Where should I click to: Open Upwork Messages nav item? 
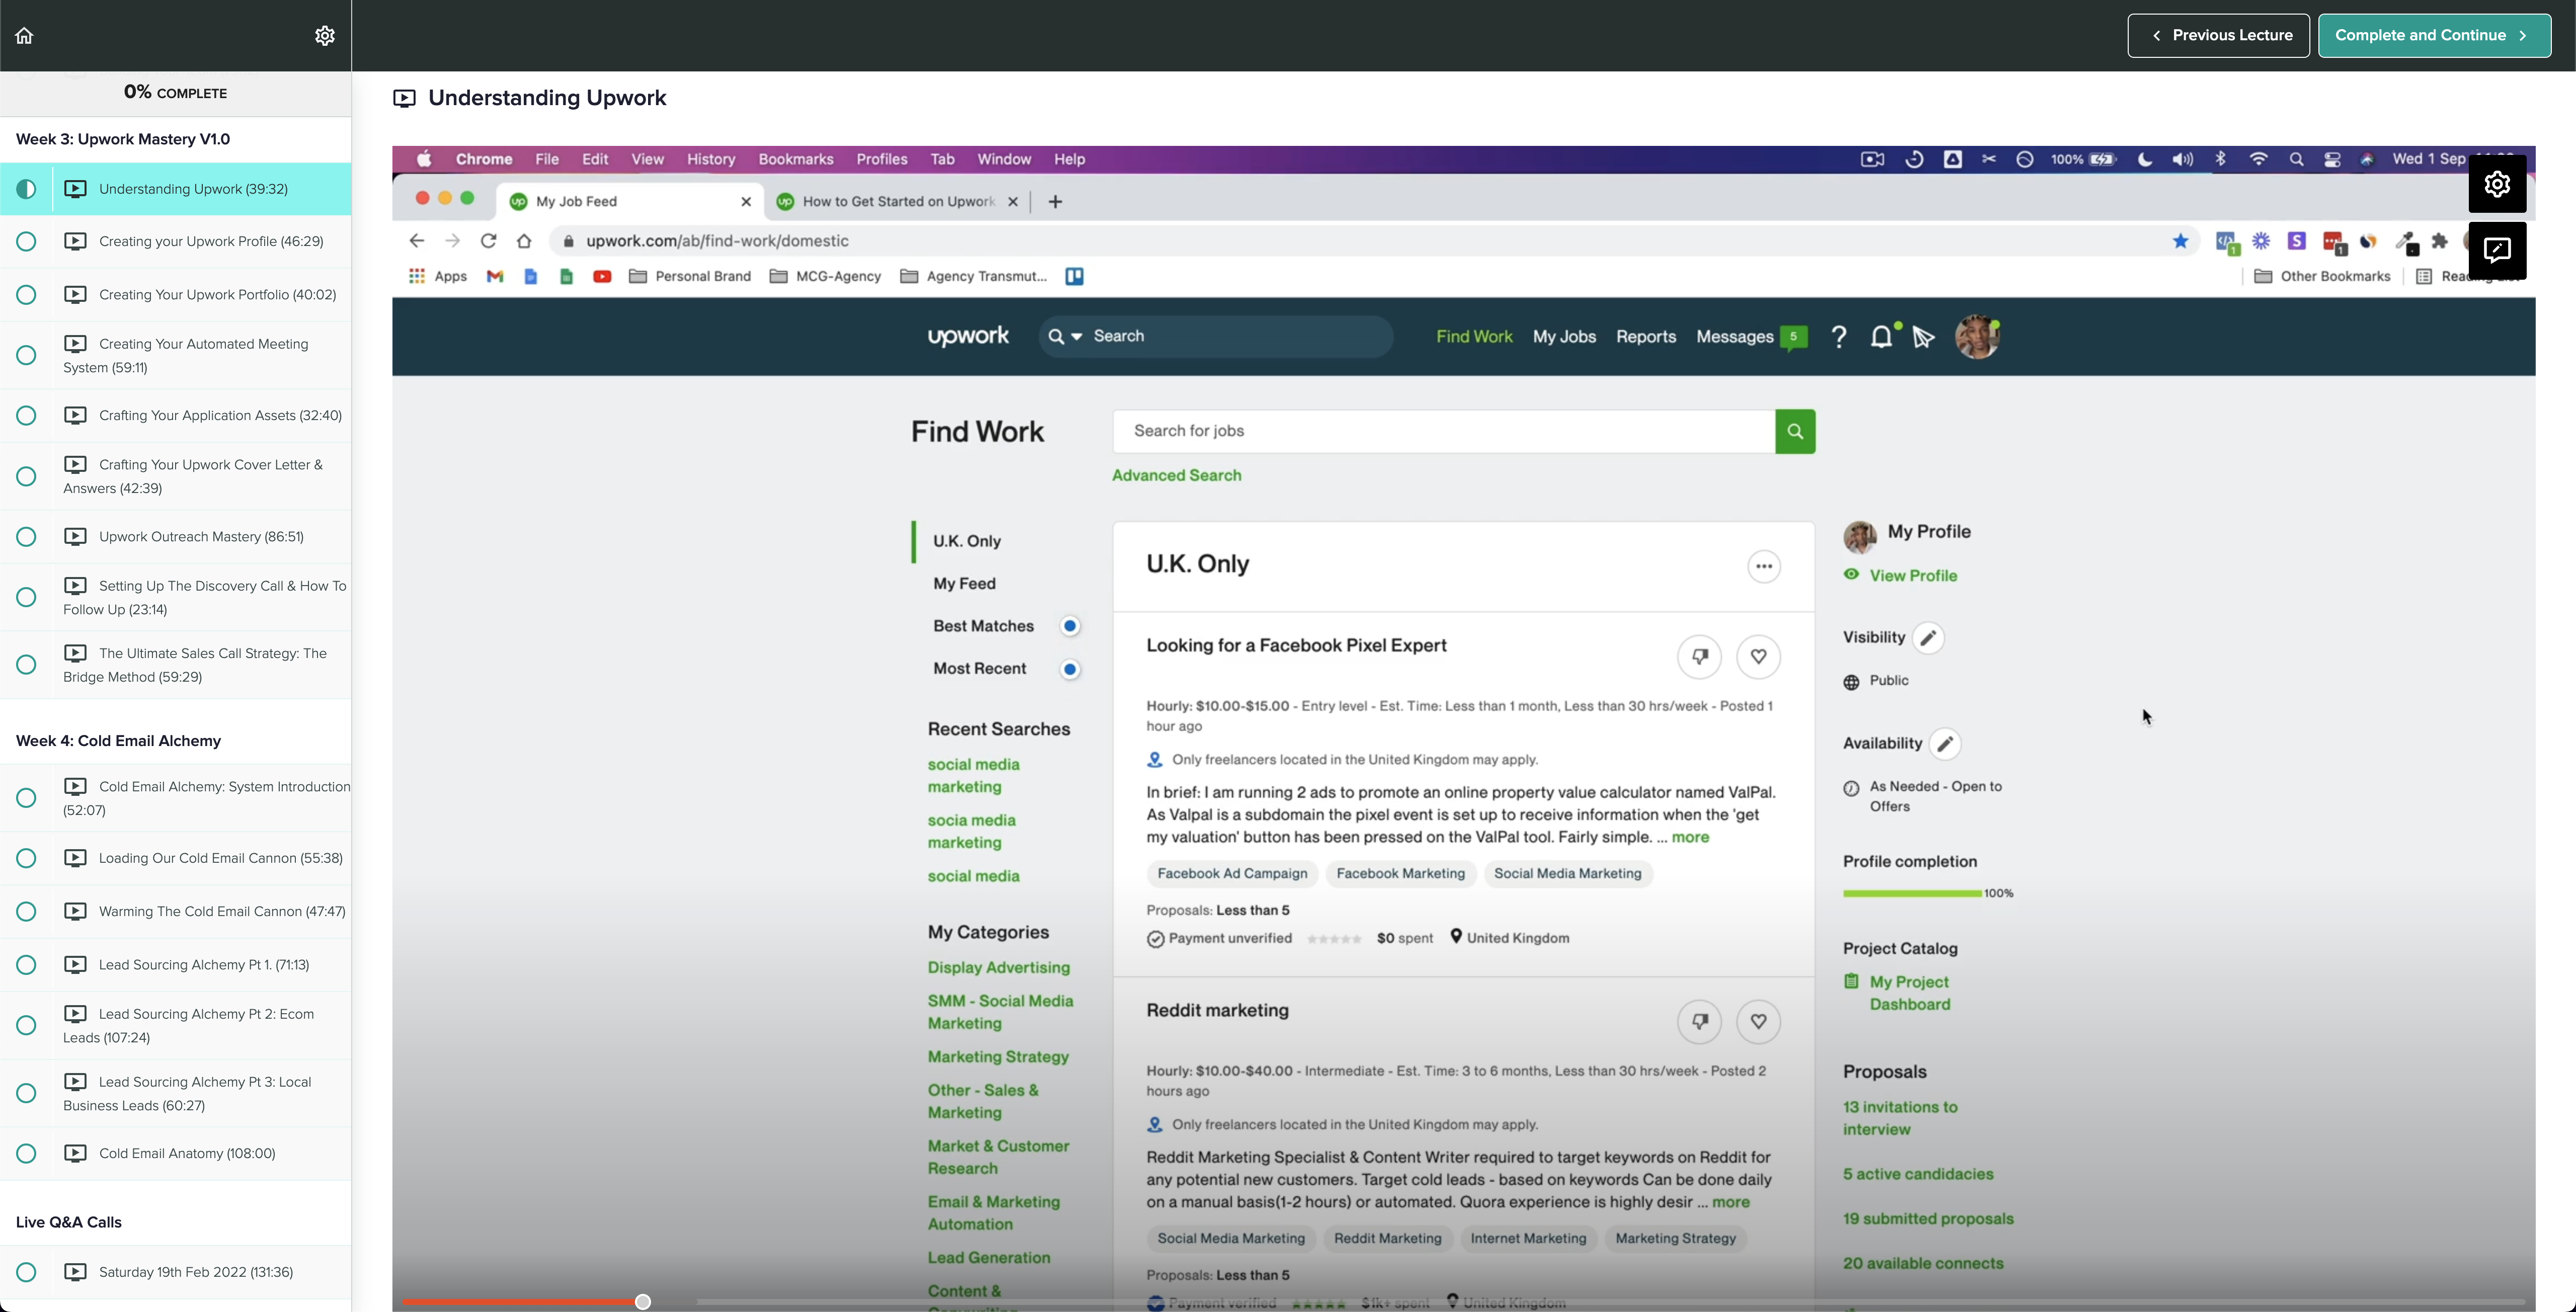1735,337
